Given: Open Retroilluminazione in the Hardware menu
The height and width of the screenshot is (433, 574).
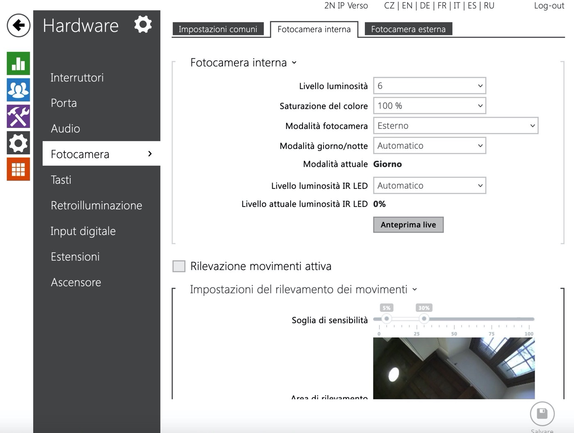Looking at the screenshot, I should click(x=96, y=205).
